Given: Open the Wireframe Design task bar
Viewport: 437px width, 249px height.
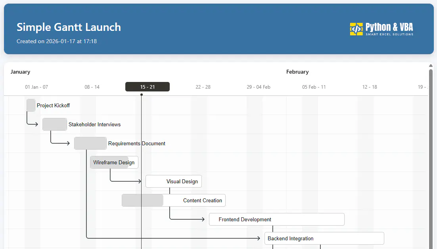Looking at the screenshot, I should point(114,162).
